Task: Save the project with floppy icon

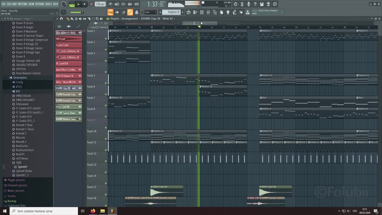Action: click(262, 4)
